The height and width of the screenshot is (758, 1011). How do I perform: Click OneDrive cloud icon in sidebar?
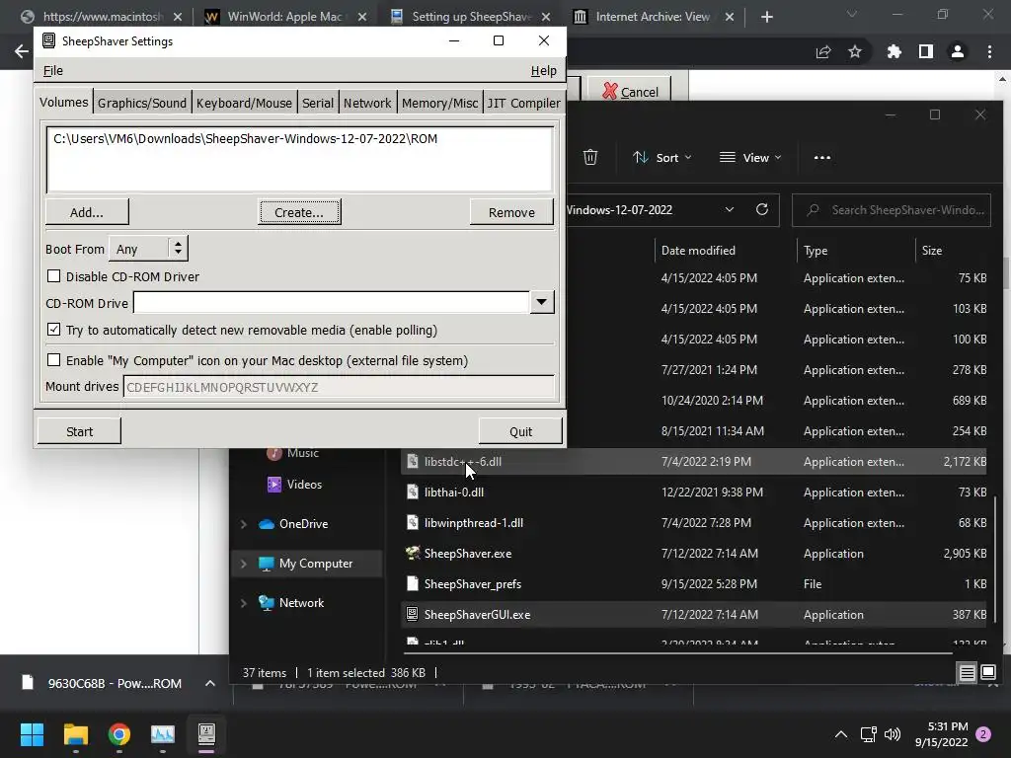[x=267, y=524]
